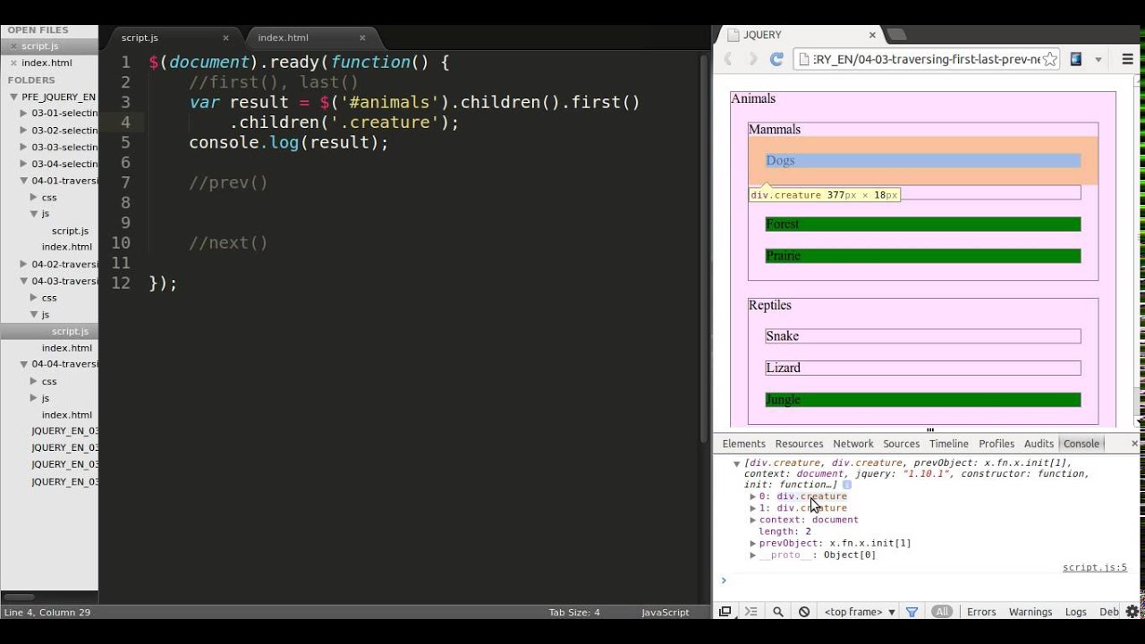1145x644 pixels.
Task: Switch to the Timeline tab in DevTools
Action: pos(949,444)
